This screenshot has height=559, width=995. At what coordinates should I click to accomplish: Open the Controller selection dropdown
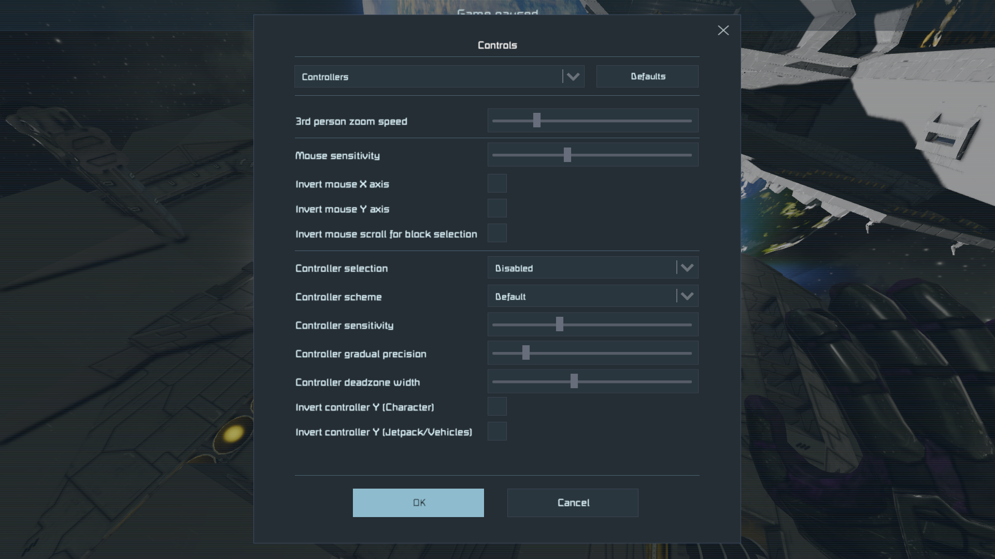point(687,268)
